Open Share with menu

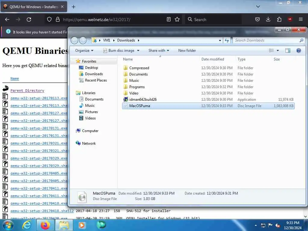(159, 51)
